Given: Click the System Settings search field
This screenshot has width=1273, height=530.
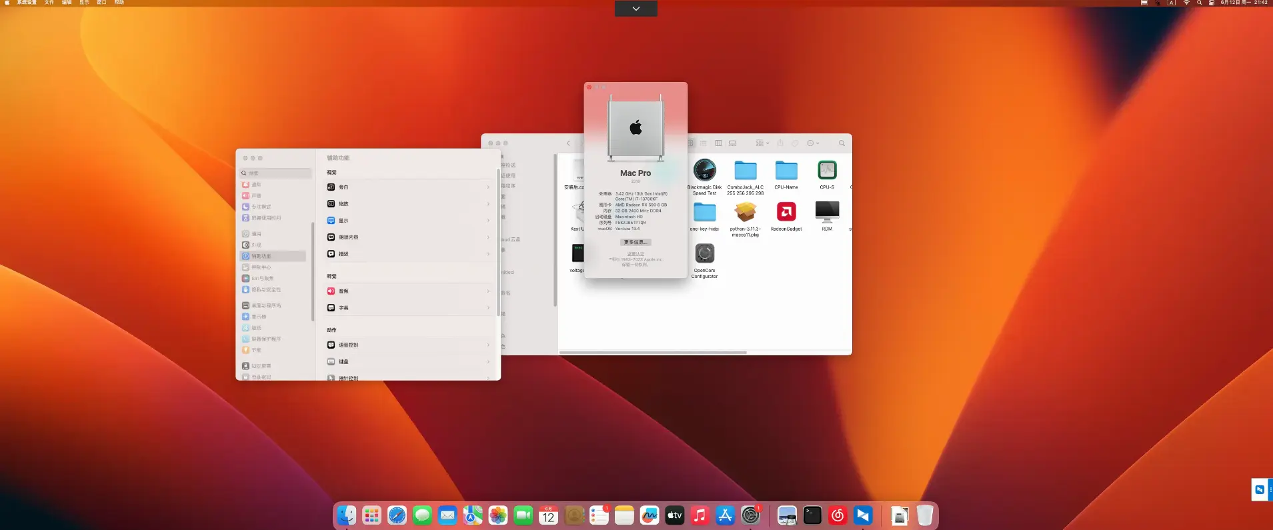Looking at the screenshot, I should coord(277,173).
